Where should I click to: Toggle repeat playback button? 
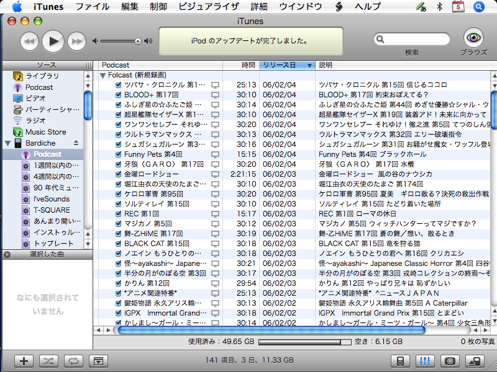(x=73, y=361)
